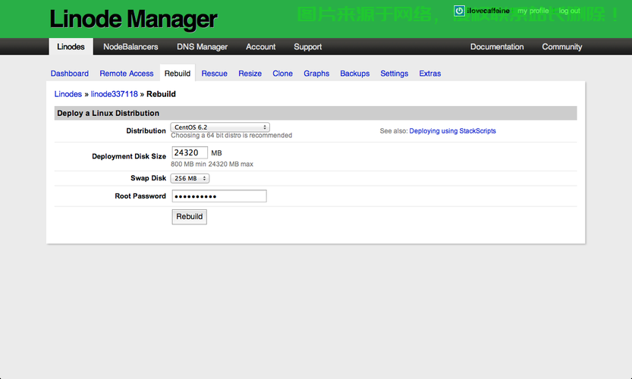Click the Linode Manager logo title
Screen dimensions: 632x379
point(134,20)
